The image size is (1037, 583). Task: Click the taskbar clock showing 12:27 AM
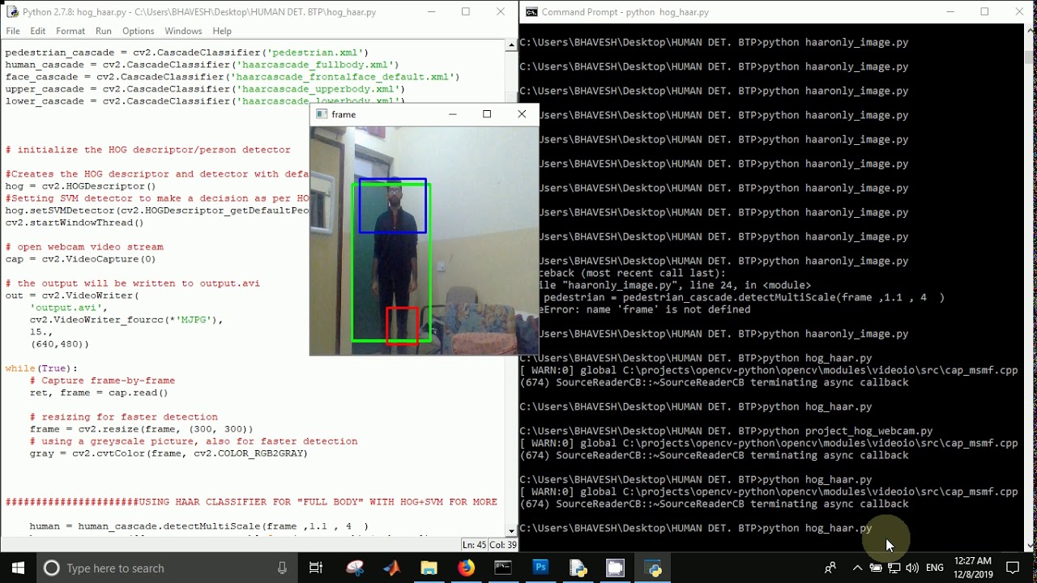(x=973, y=568)
